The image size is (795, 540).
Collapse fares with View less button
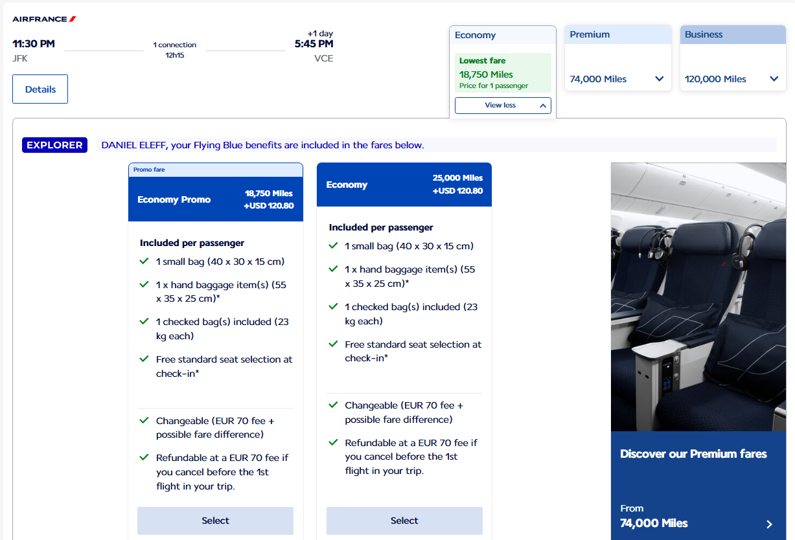tap(503, 106)
